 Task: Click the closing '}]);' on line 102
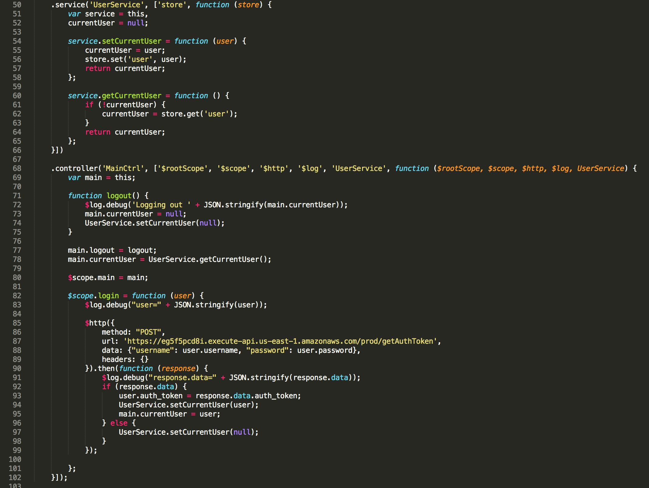pyautogui.click(x=59, y=478)
